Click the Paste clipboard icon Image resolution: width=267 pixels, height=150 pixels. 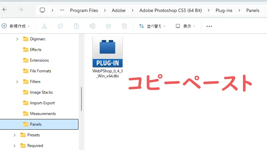[76, 26]
